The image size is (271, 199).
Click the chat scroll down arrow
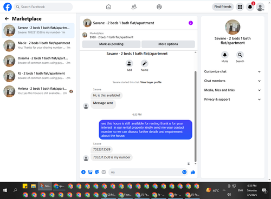[195, 164]
